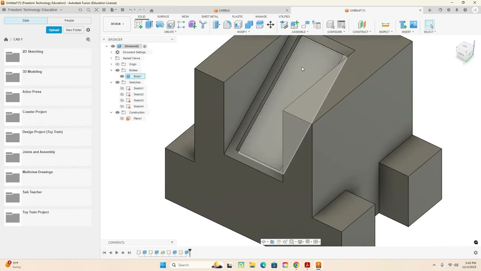Show Sketch3 via its eye icon
The height and width of the screenshot is (271, 481).
[122, 100]
